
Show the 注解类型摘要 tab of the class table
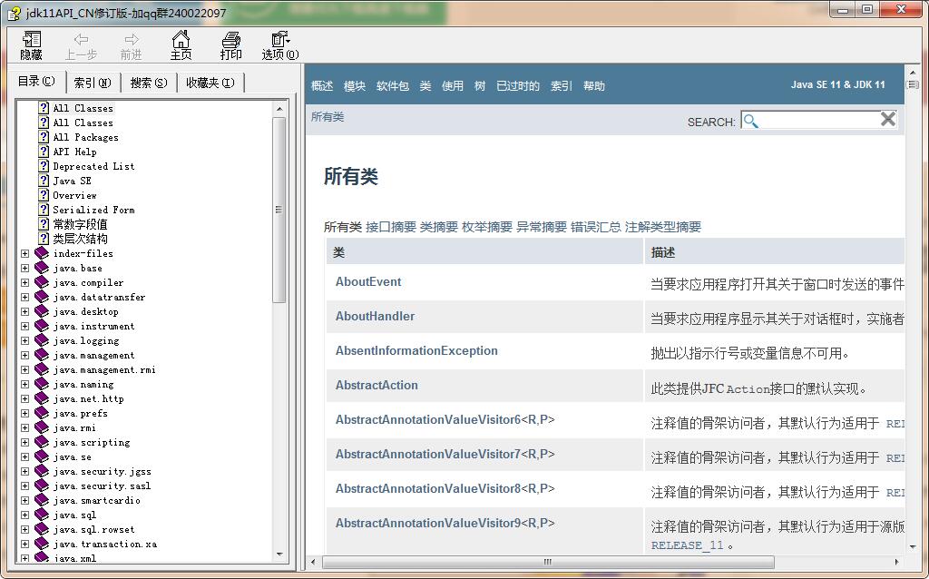[662, 226]
